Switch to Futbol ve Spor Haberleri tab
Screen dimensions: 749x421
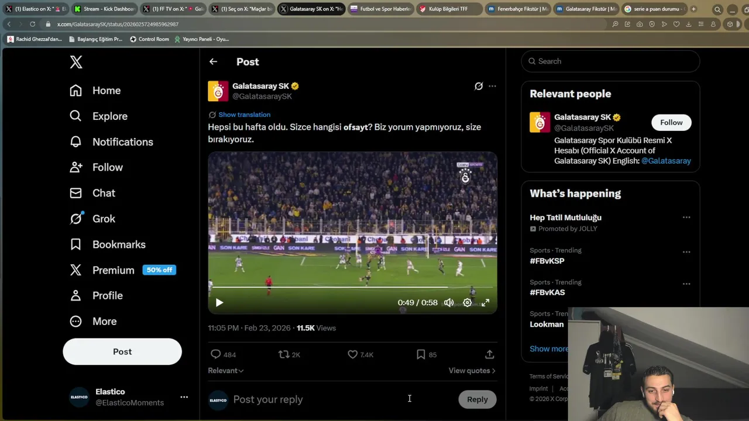(x=380, y=9)
